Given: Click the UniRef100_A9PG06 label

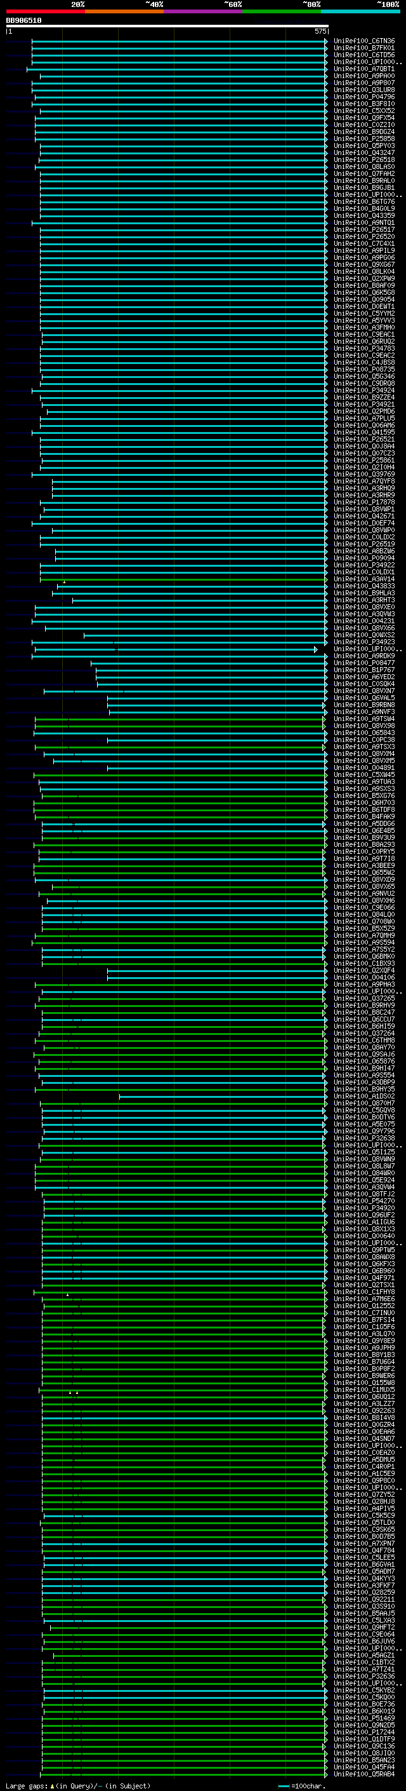Looking at the screenshot, I should (x=363, y=258).
